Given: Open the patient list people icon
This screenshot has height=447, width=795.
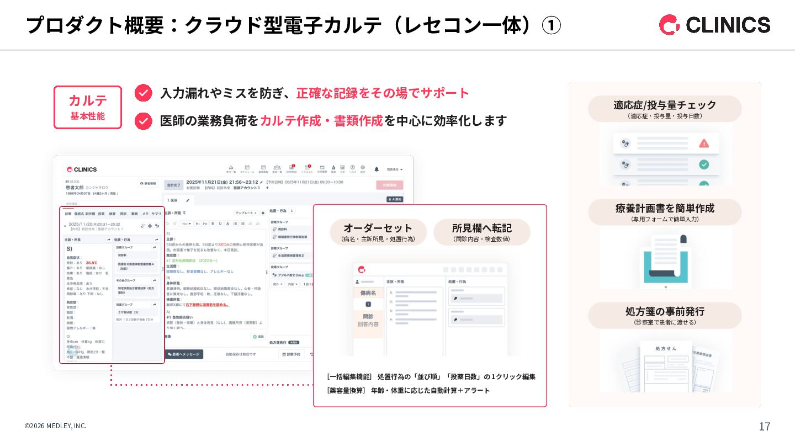Looking at the screenshot, I should point(277,167).
